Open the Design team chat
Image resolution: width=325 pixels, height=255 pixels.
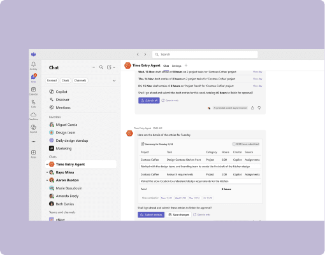81,132
